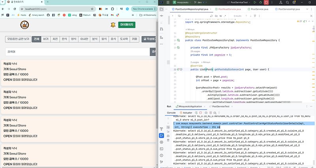Open the notification bell on the web page
316x168 pixels.
point(113,25)
